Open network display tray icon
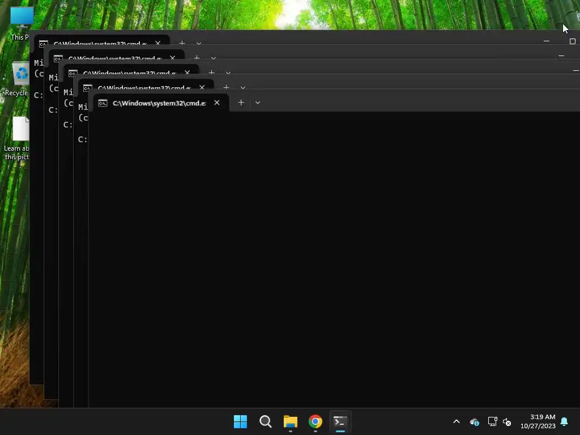 pos(492,421)
